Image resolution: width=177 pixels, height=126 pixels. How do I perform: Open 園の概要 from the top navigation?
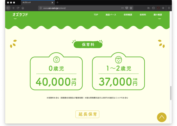click(158, 15)
